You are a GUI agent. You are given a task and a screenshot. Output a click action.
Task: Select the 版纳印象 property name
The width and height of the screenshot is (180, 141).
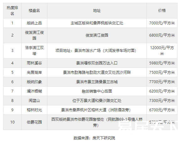coord(34,82)
